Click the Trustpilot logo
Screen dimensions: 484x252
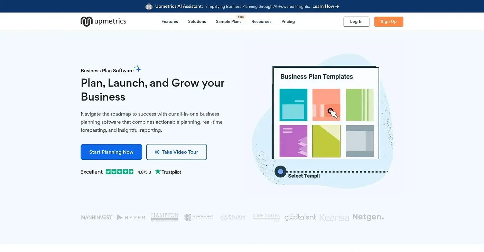tap(168, 172)
